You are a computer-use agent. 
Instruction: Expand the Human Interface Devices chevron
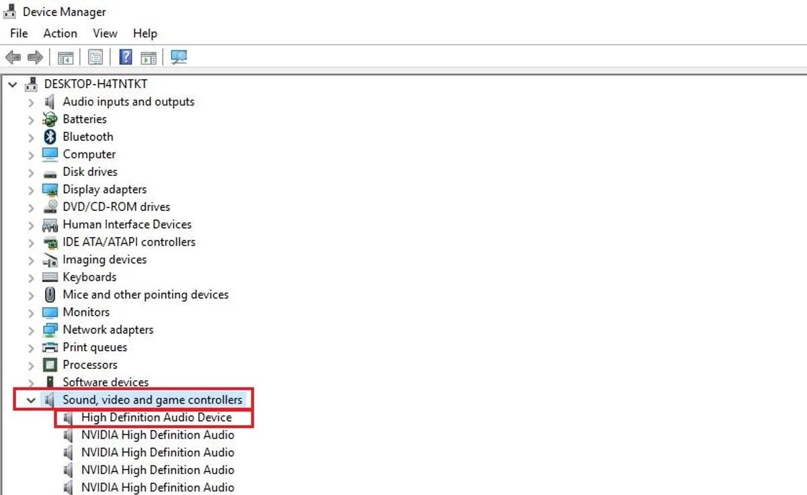(x=31, y=225)
